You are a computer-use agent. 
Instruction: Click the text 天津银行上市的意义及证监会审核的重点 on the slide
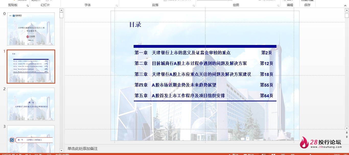(x=191, y=53)
